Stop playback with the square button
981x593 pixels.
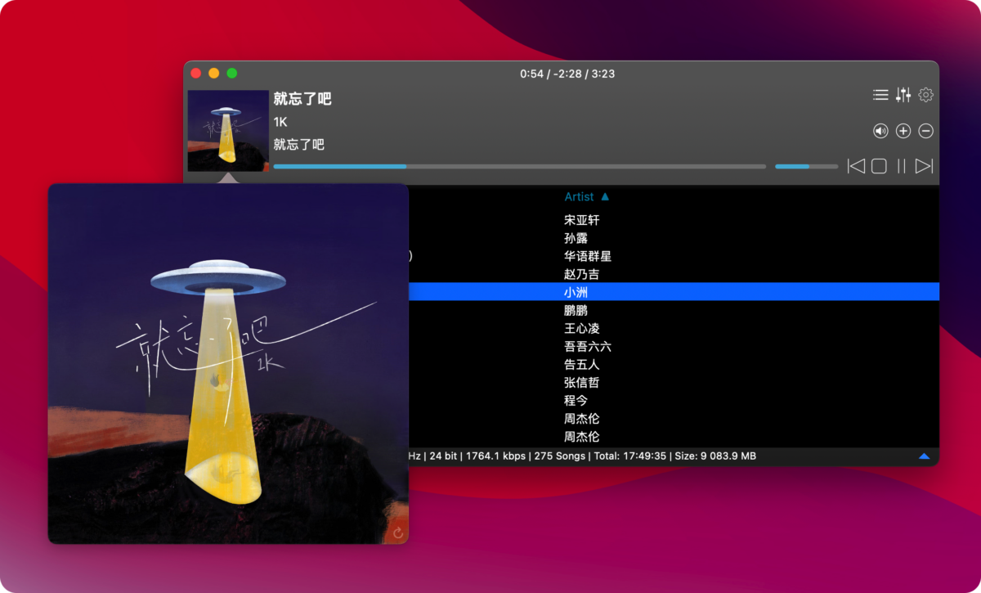click(879, 166)
